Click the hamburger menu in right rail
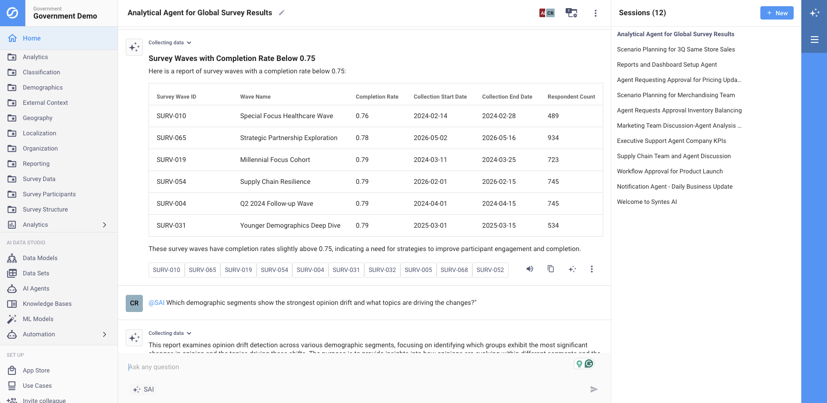The image size is (827, 403). [x=814, y=40]
